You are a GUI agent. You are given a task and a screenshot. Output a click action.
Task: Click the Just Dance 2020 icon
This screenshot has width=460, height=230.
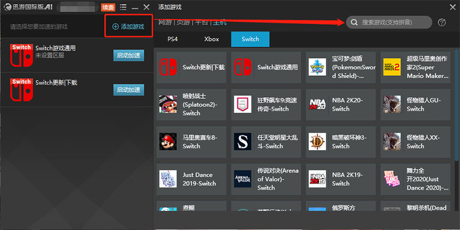point(392,179)
